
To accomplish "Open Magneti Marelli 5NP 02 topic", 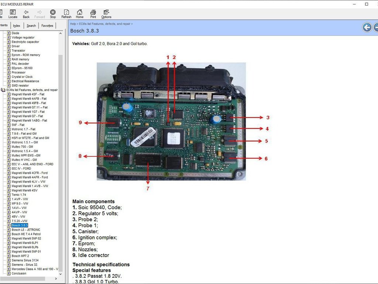I will [26, 239].
